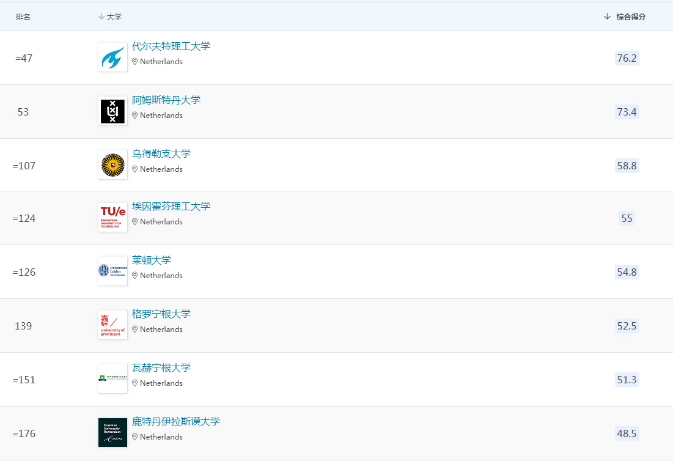Screen dimensions: 673x464
Task: Click the Delft University of Technology logo
Action: (x=112, y=57)
